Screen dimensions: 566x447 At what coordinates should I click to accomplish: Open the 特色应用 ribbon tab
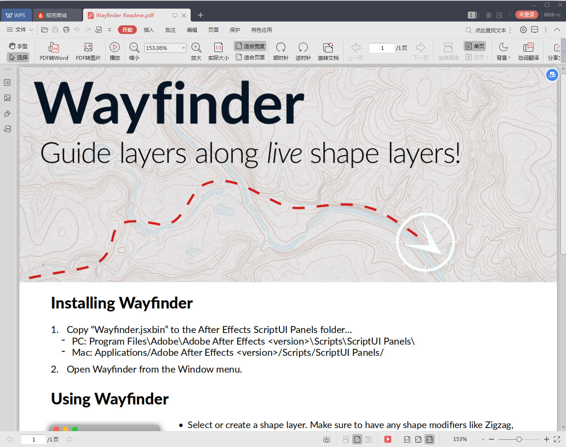261,30
